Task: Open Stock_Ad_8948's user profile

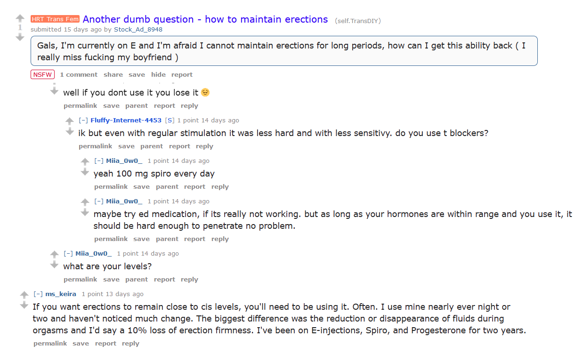Action: [138, 29]
